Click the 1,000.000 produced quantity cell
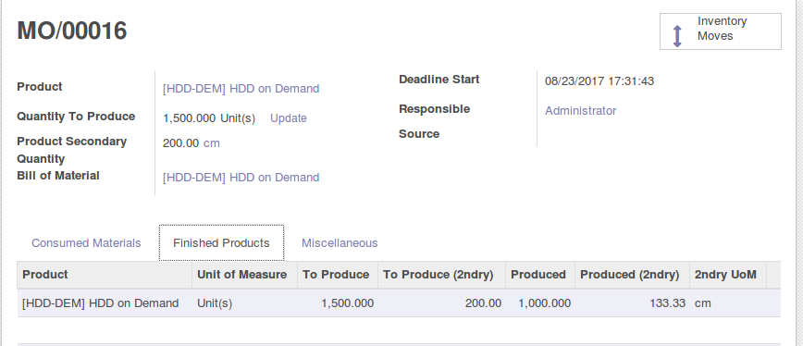 tap(544, 303)
